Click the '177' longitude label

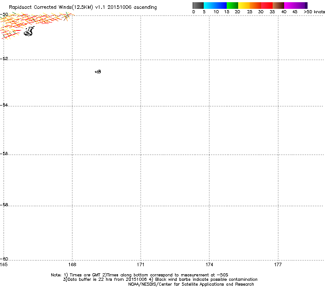[278, 264]
